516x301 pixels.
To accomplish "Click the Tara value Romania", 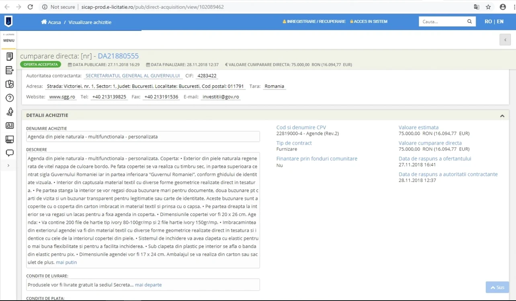I will coord(274,86).
